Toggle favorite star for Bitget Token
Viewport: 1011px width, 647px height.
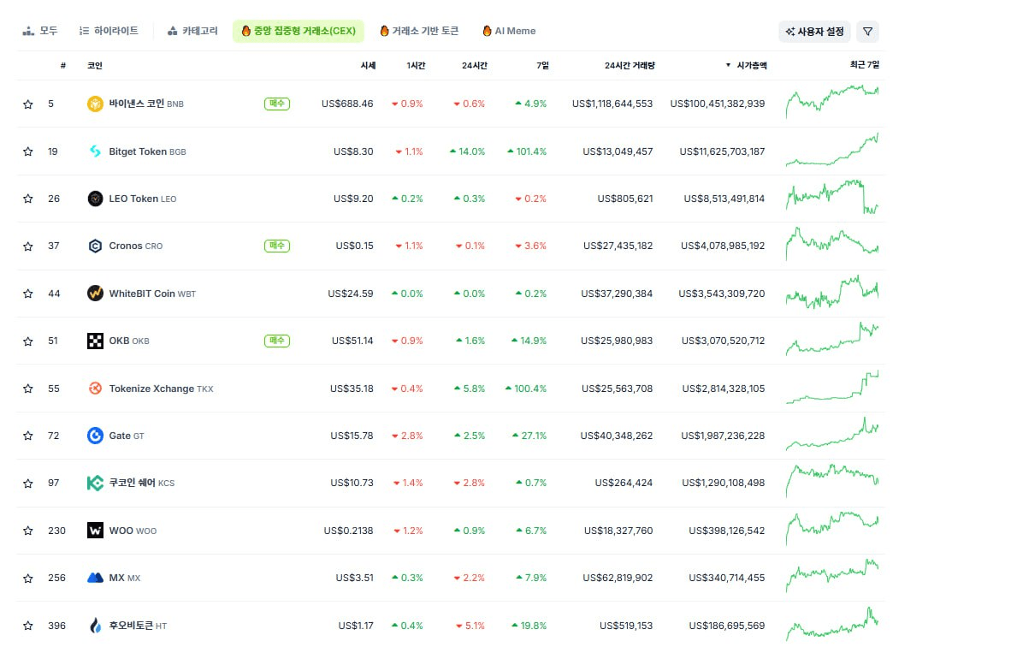coord(27,151)
